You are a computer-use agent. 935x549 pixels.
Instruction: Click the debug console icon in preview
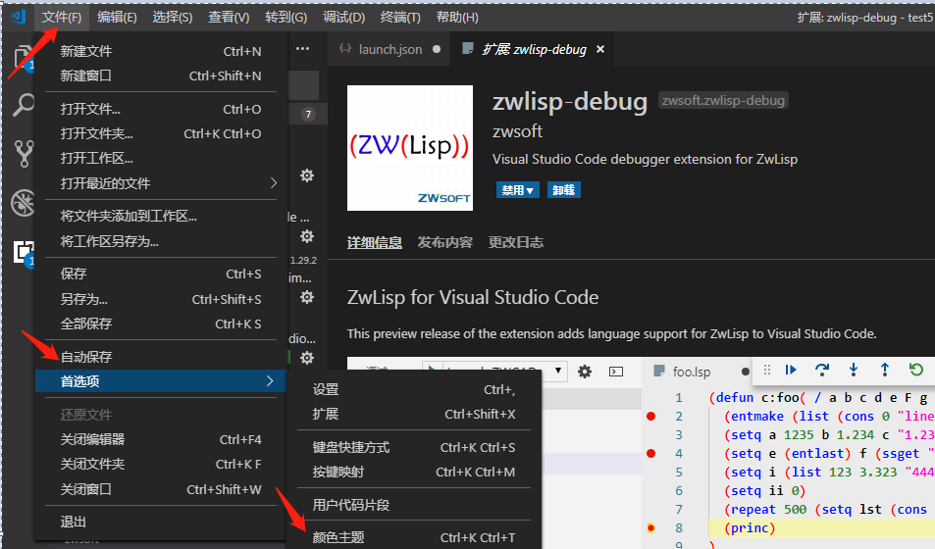click(x=616, y=372)
